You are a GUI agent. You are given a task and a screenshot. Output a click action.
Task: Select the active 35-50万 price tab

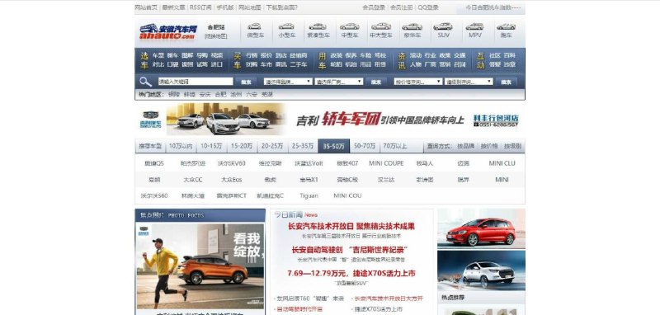click(334, 146)
